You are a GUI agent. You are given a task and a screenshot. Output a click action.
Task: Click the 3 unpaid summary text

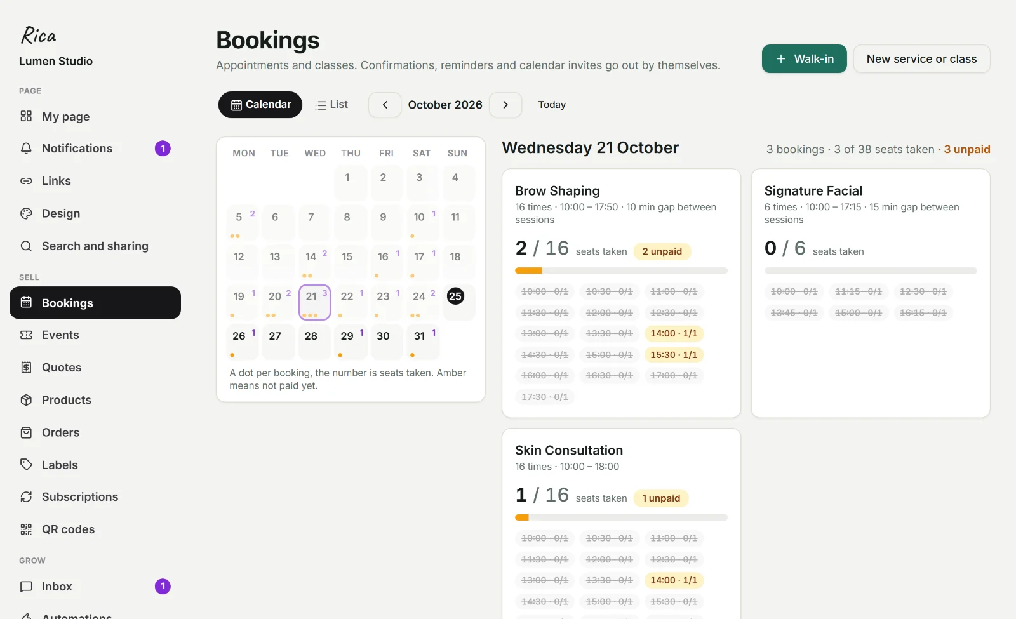(967, 149)
